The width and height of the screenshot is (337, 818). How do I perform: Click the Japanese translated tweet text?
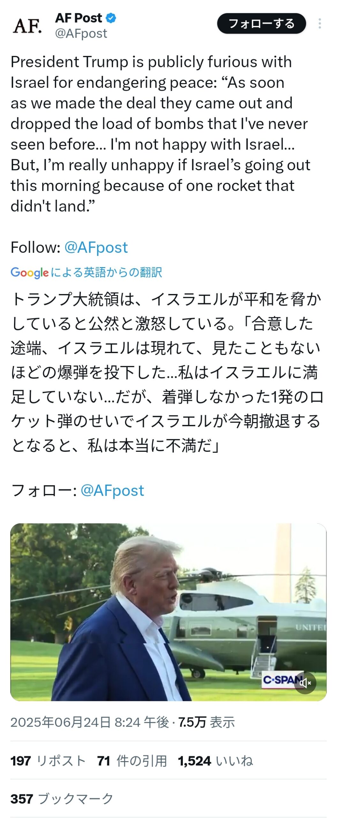[166, 372]
